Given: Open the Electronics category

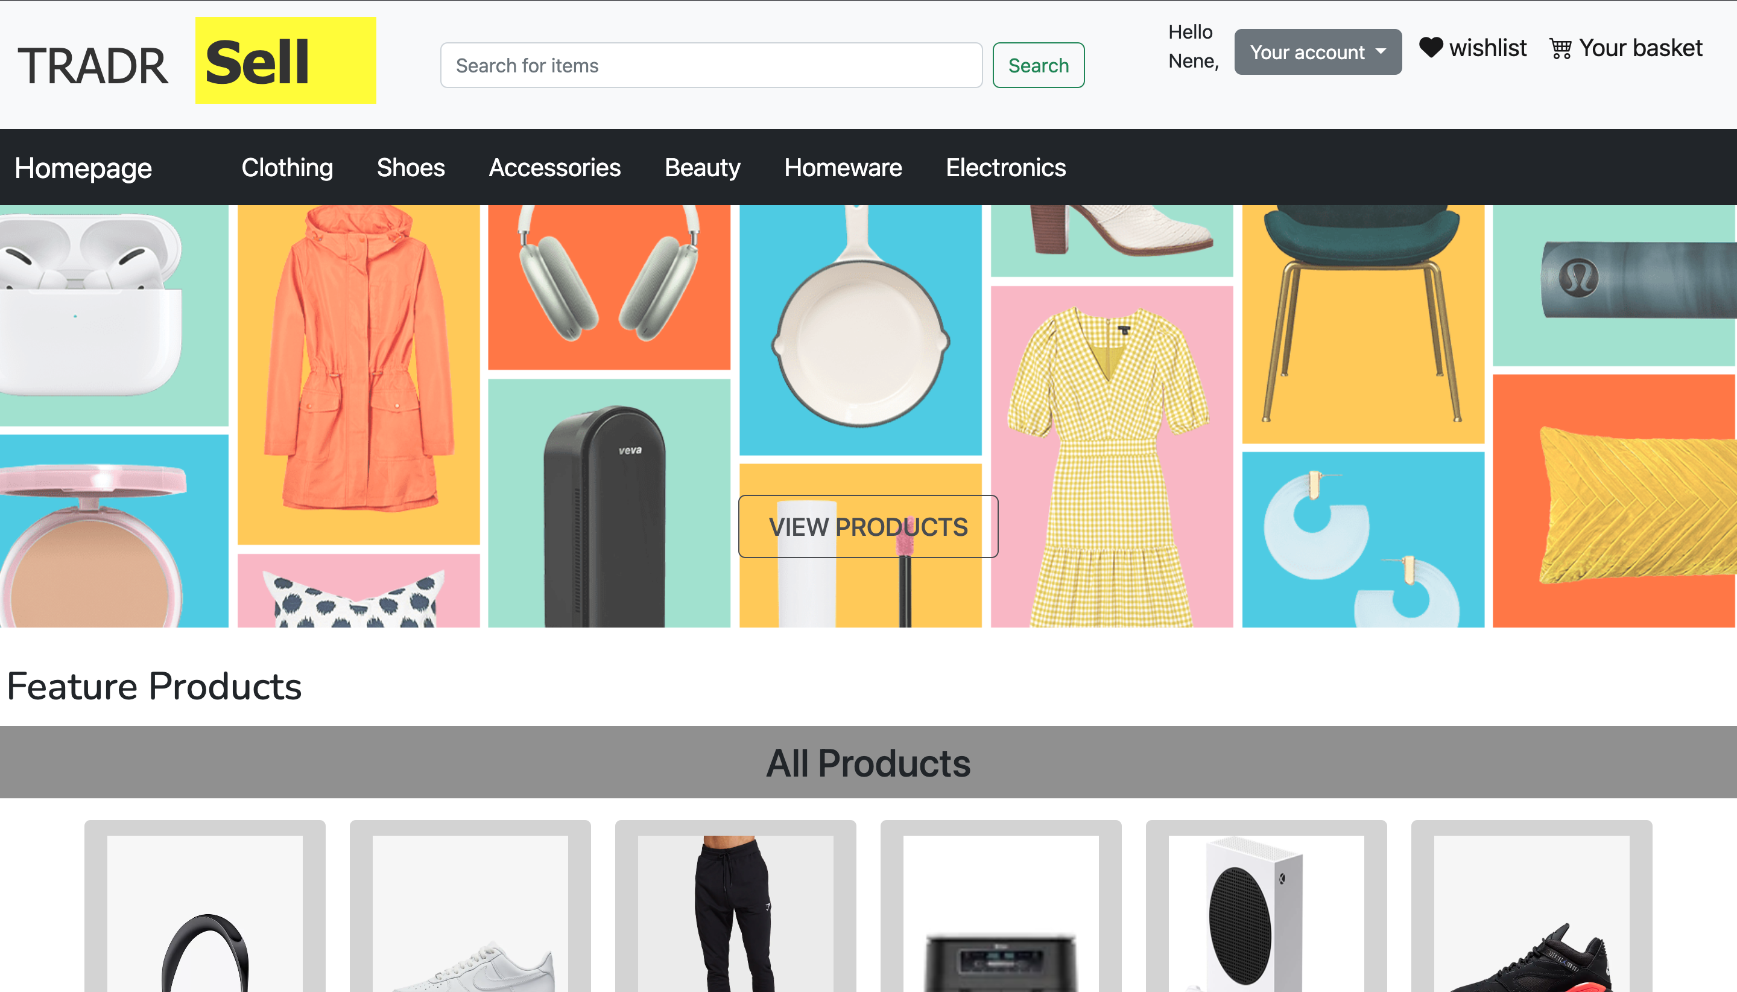Looking at the screenshot, I should tap(1005, 168).
